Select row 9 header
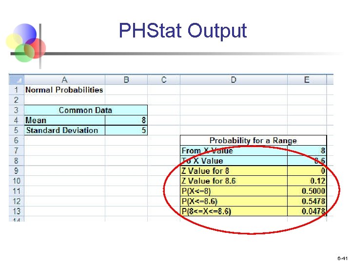 pyautogui.click(x=17, y=171)
